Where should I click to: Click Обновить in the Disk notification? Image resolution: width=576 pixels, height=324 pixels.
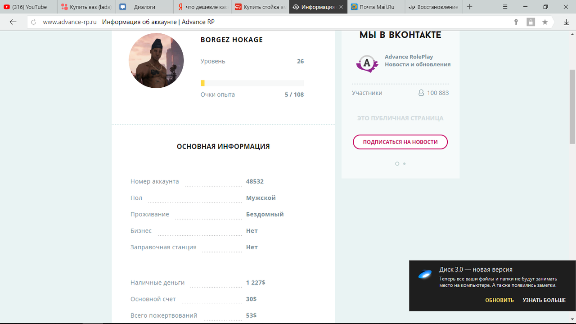coord(499,300)
